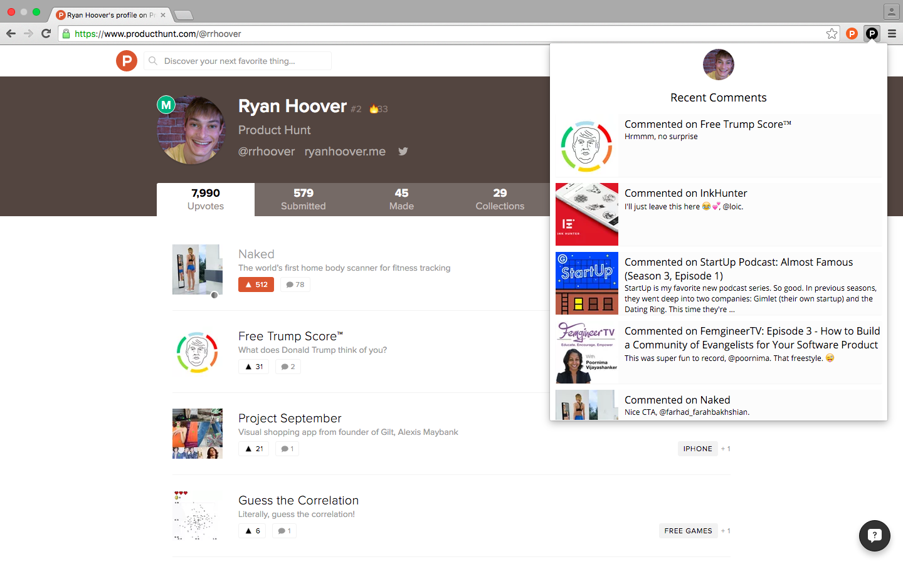Screen dimensions: 903x564
Task: Open the FemgineerTV episode icon
Action: click(x=586, y=352)
